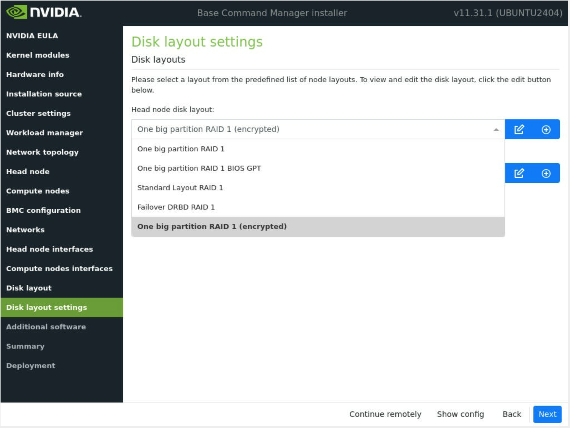
Task: Open the Network topology step
Action: tap(42, 152)
